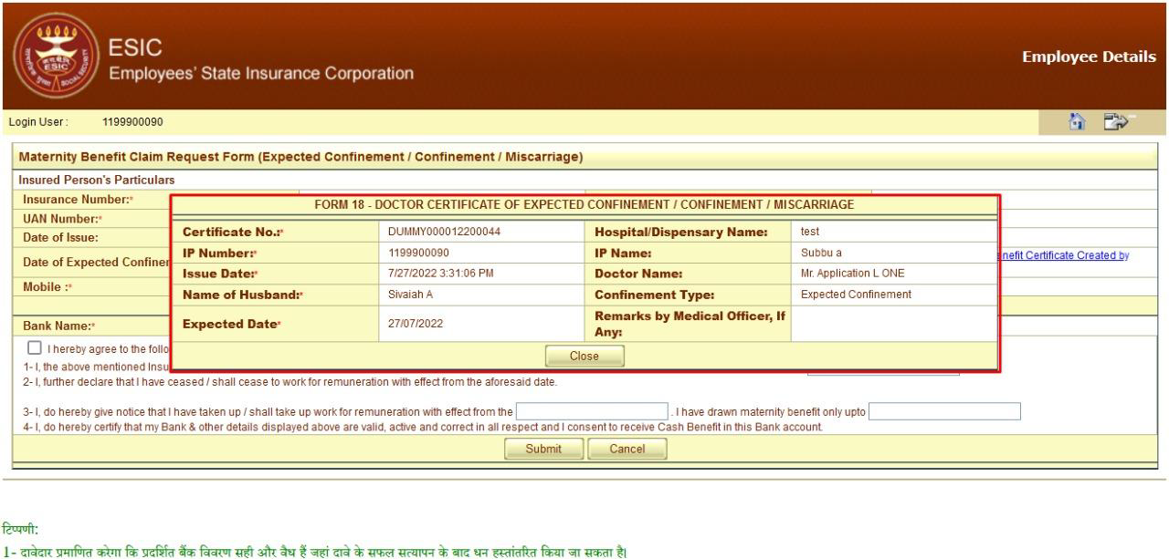Screen dimensions: 1169x559
Task: Close the Form 18 doctor certificate popup
Action: click(x=584, y=356)
